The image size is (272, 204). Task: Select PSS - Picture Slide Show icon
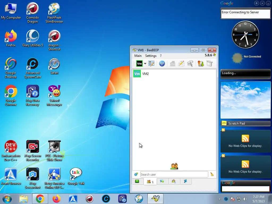coord(54,151)
